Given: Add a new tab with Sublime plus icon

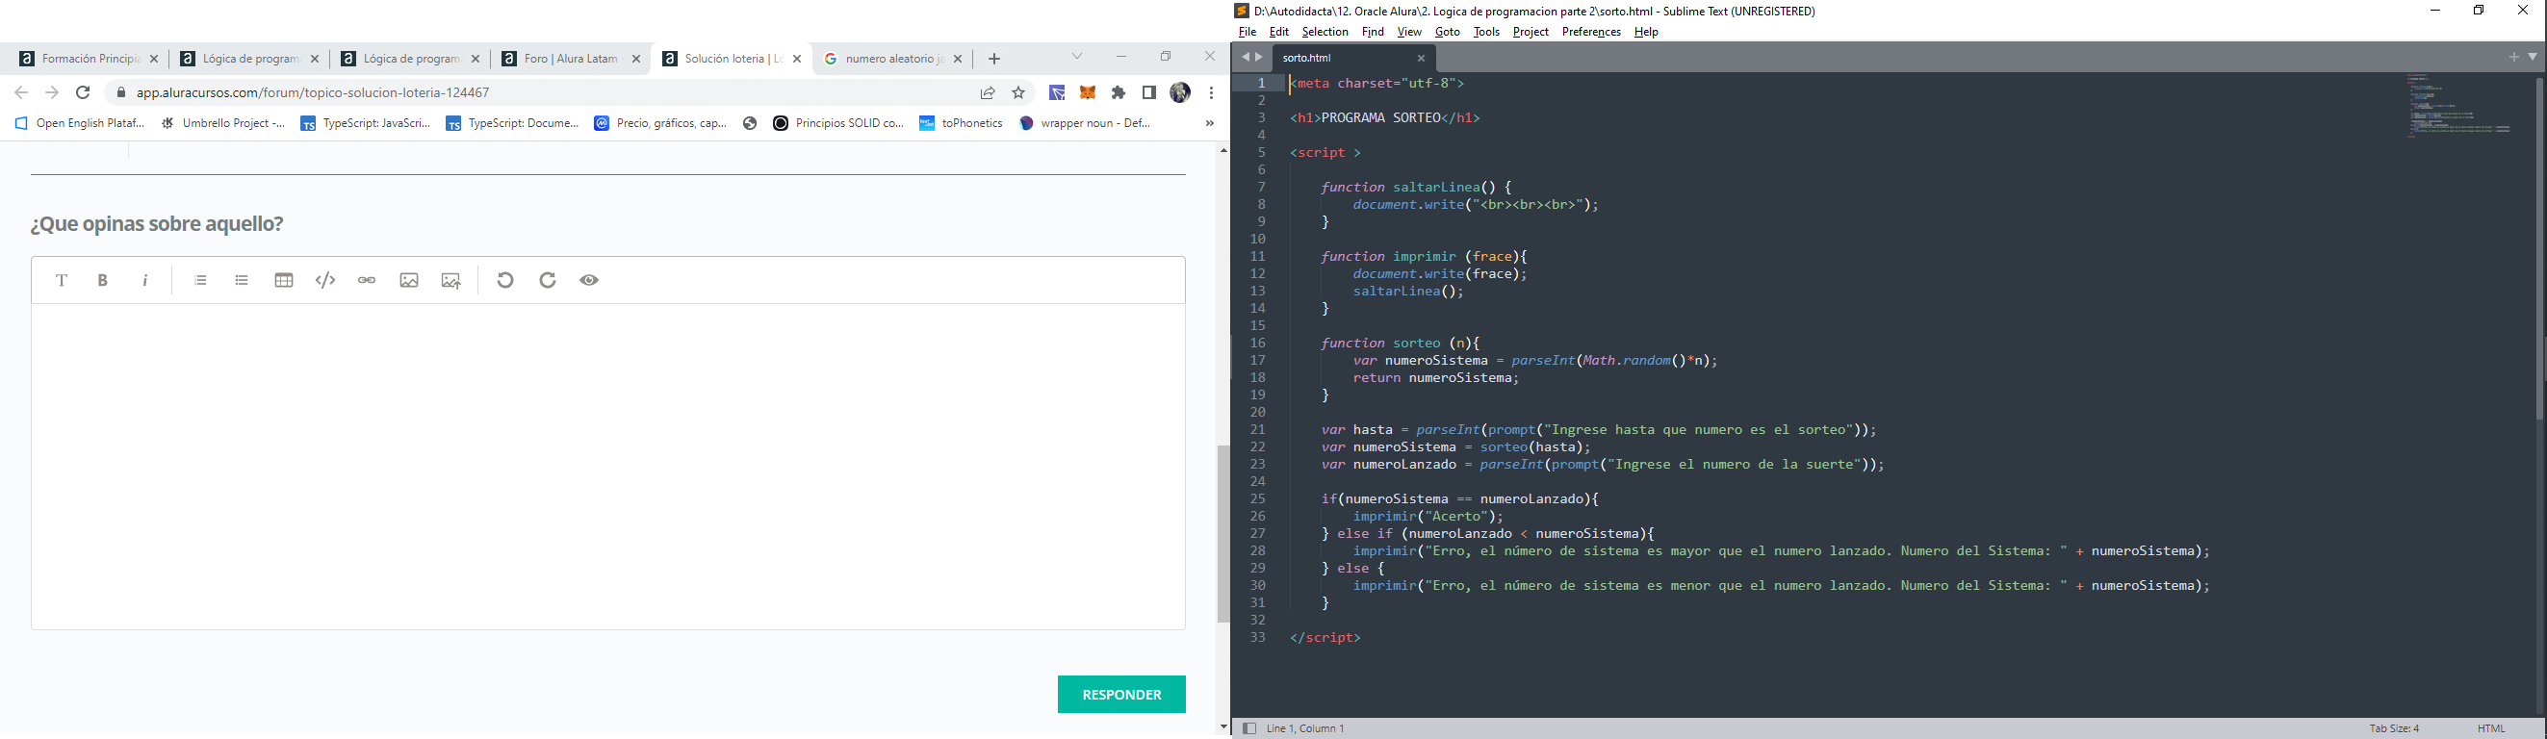Looking at the screenshot, I should coord(2513,58).
